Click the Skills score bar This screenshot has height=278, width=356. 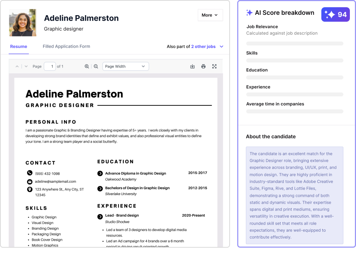click(295, 61)
